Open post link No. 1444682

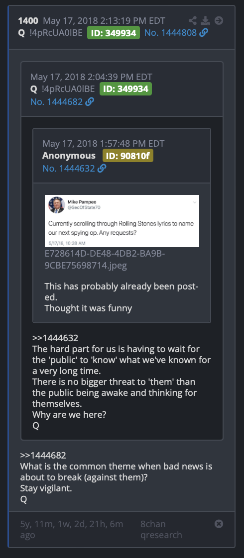[x=56, y=102]
